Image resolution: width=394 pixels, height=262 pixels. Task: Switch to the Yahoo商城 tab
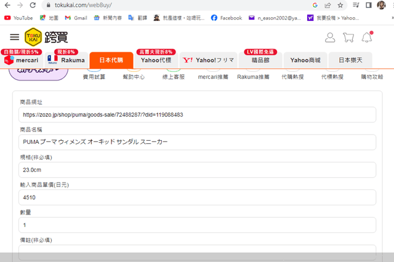(305, 60)
